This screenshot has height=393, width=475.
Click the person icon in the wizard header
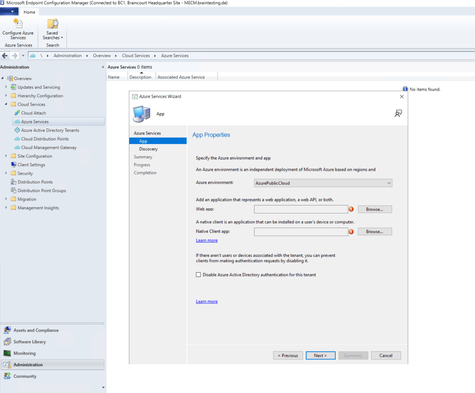coord(398,113)
